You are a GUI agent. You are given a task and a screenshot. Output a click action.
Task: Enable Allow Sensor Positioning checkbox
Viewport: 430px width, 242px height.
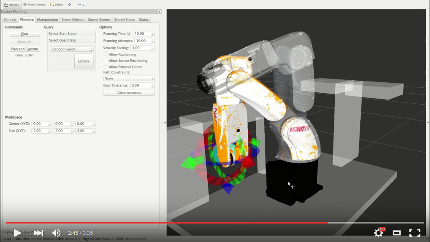(x=106, y=60)
